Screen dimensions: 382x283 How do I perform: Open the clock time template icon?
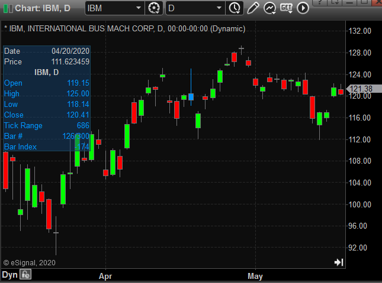pyautogui.click(x=235, y=8)
